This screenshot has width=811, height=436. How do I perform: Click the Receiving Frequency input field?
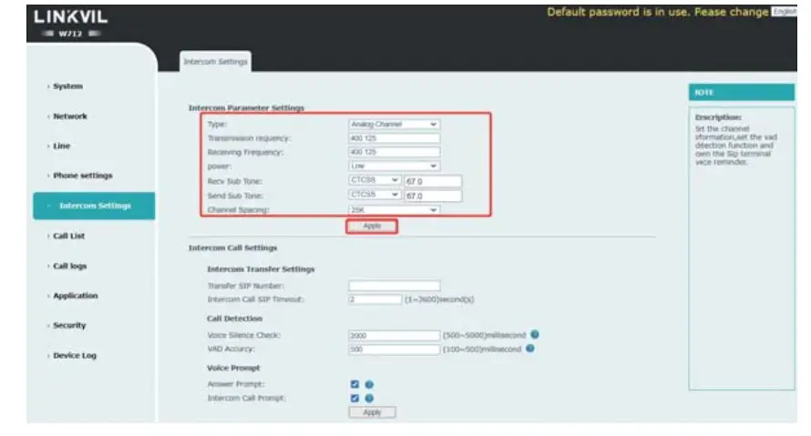tap(394, 152)
